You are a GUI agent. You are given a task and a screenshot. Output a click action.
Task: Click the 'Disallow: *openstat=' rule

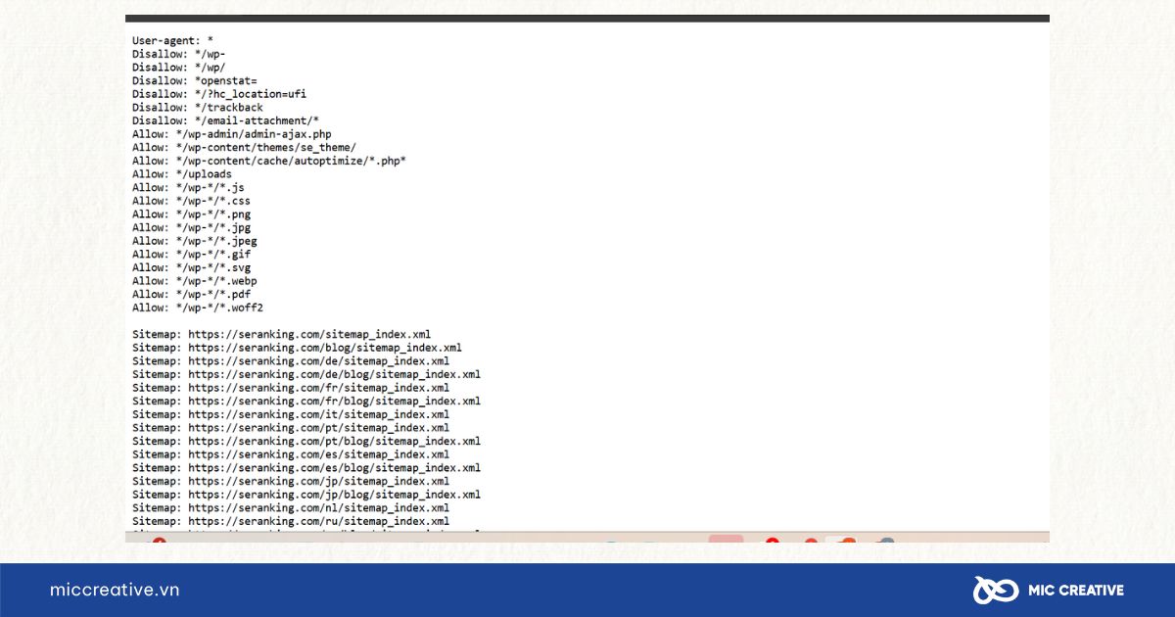pos(195,80)
